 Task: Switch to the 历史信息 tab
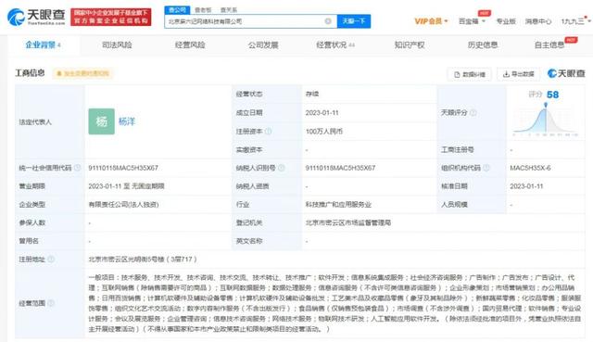tap(483, 45)
